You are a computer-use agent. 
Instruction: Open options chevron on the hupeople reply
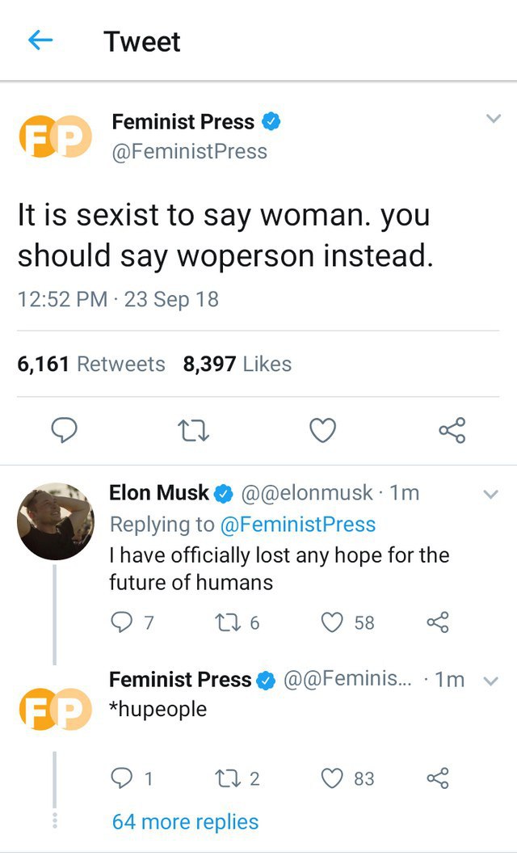(491, 681)
